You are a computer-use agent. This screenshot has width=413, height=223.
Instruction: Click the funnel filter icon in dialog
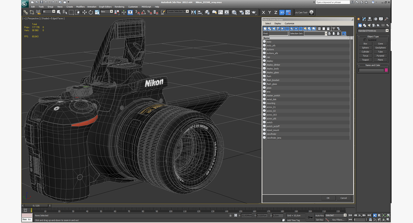coord(333,28)
